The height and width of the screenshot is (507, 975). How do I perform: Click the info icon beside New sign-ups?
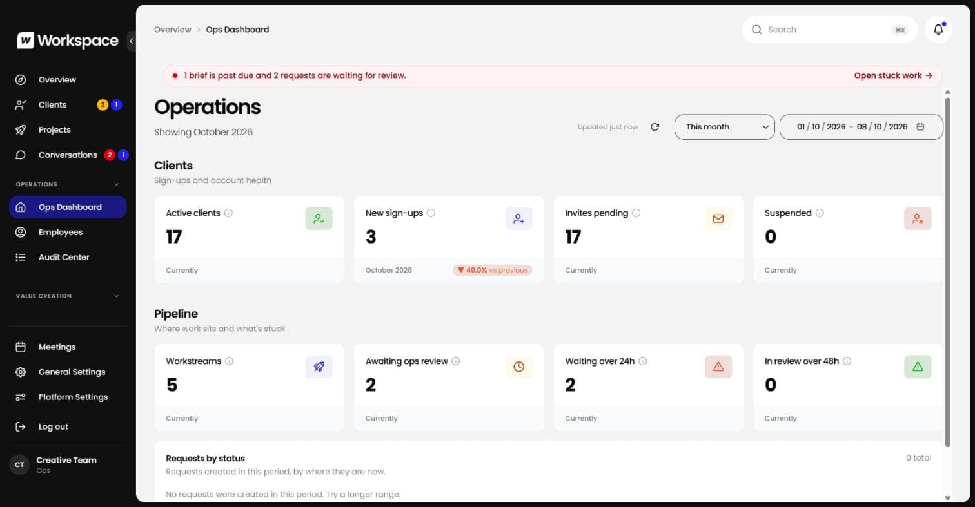click(431, 213)
